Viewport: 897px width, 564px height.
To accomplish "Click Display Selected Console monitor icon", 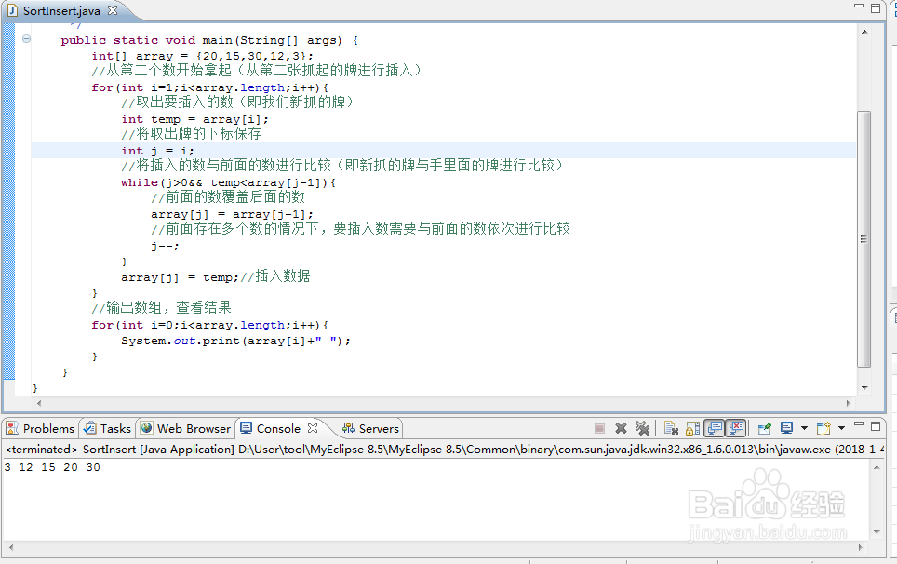I will (787, 428).
